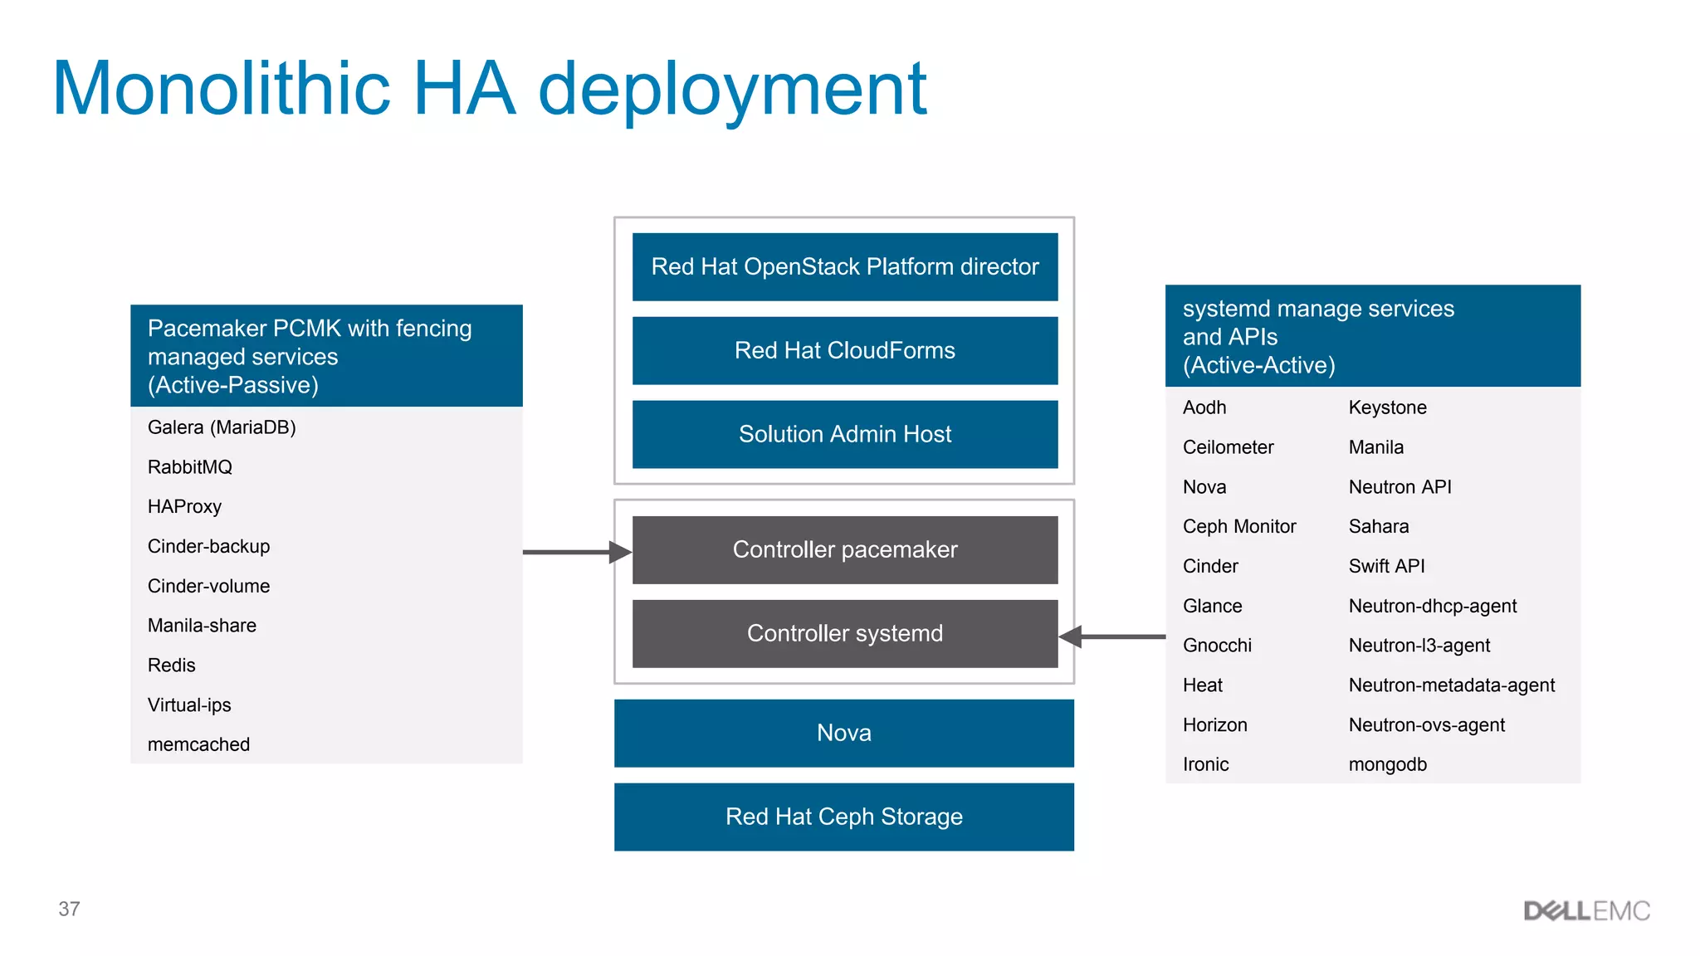The image size is (1700, 956).
Task: Click the Pacemaker PCMK with fencing header
Action: click(x=326, y=357)
